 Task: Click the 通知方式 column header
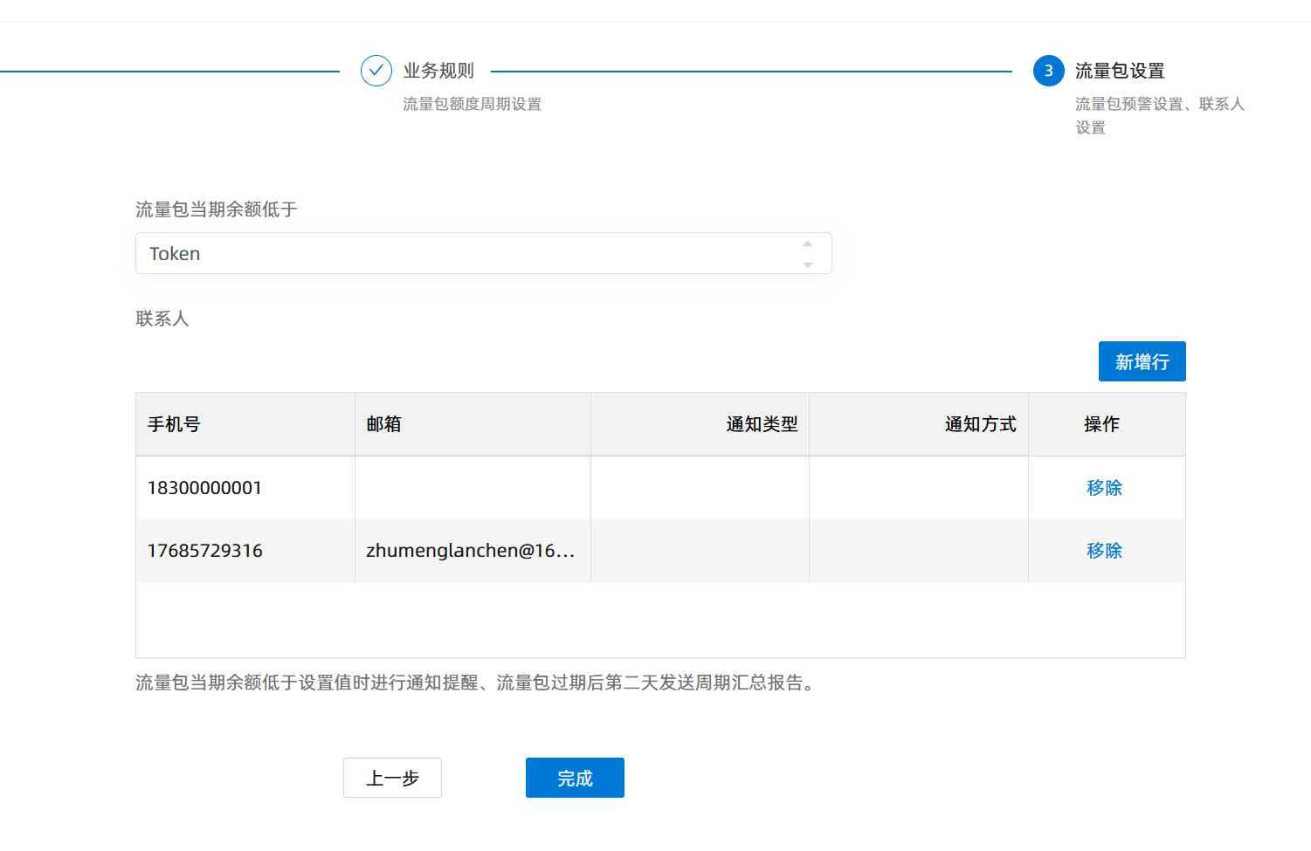(x=980, y=424)
